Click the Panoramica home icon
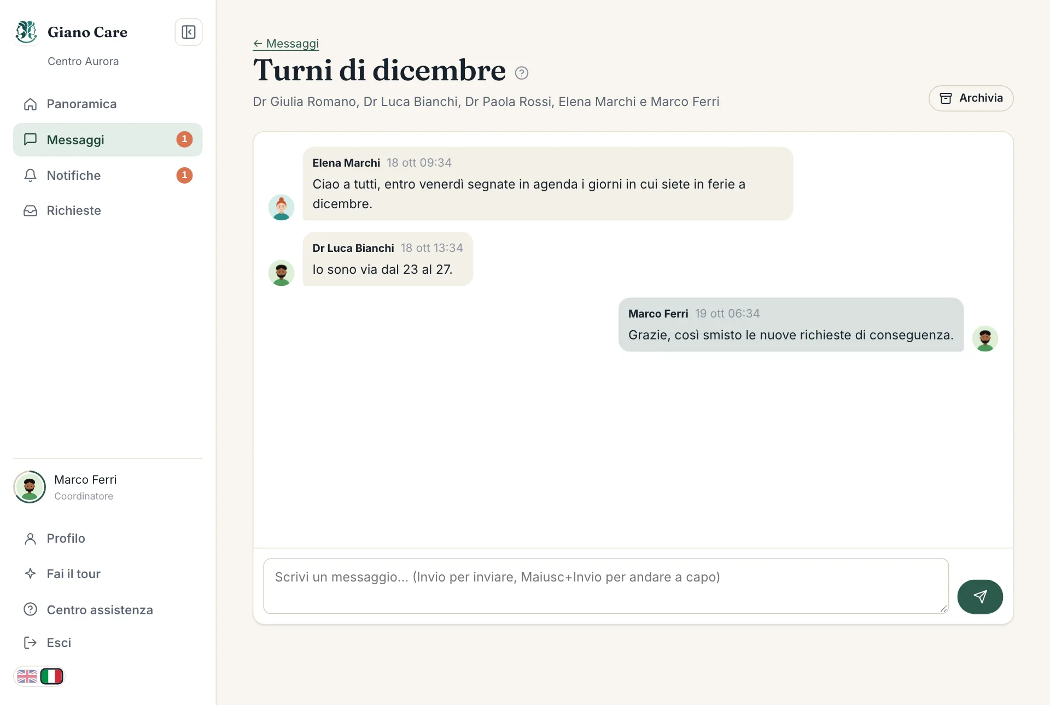 (x=31, y=104)
